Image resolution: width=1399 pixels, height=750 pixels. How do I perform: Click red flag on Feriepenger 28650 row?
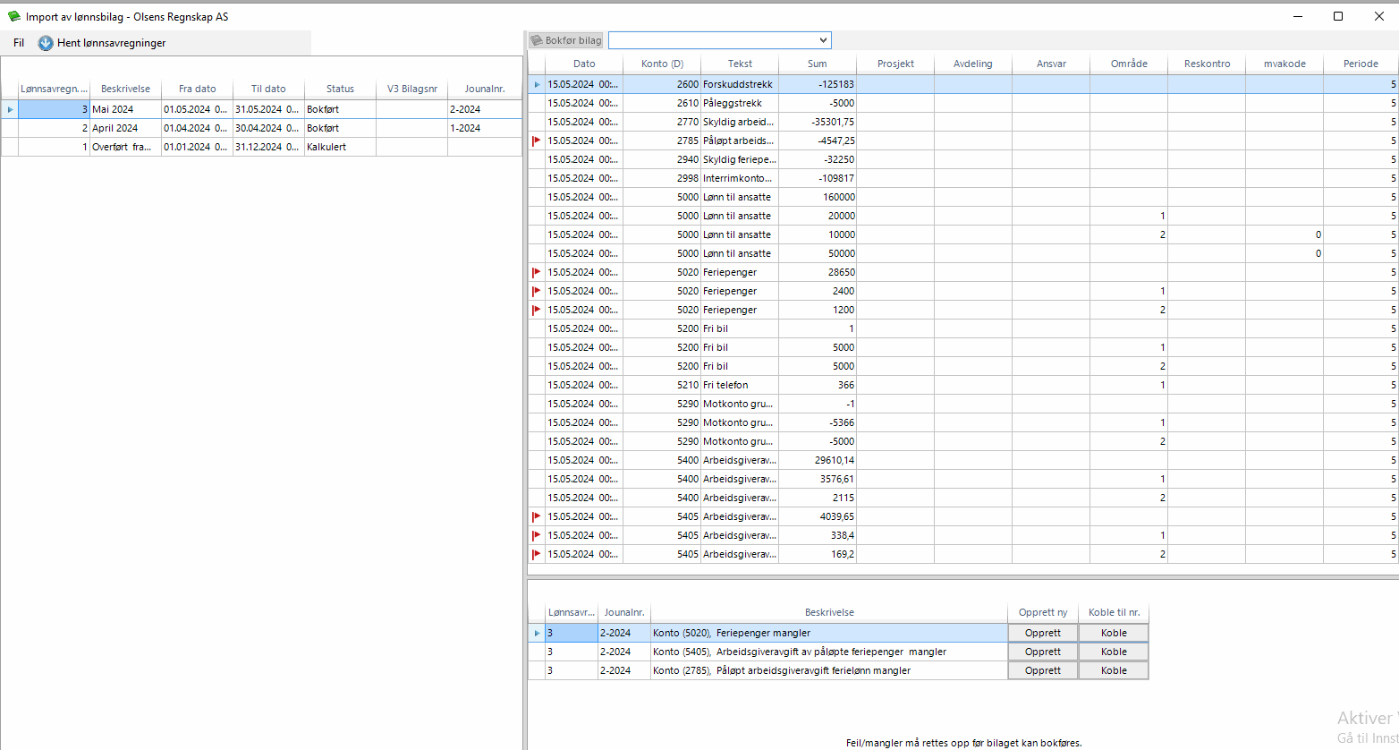537,272
